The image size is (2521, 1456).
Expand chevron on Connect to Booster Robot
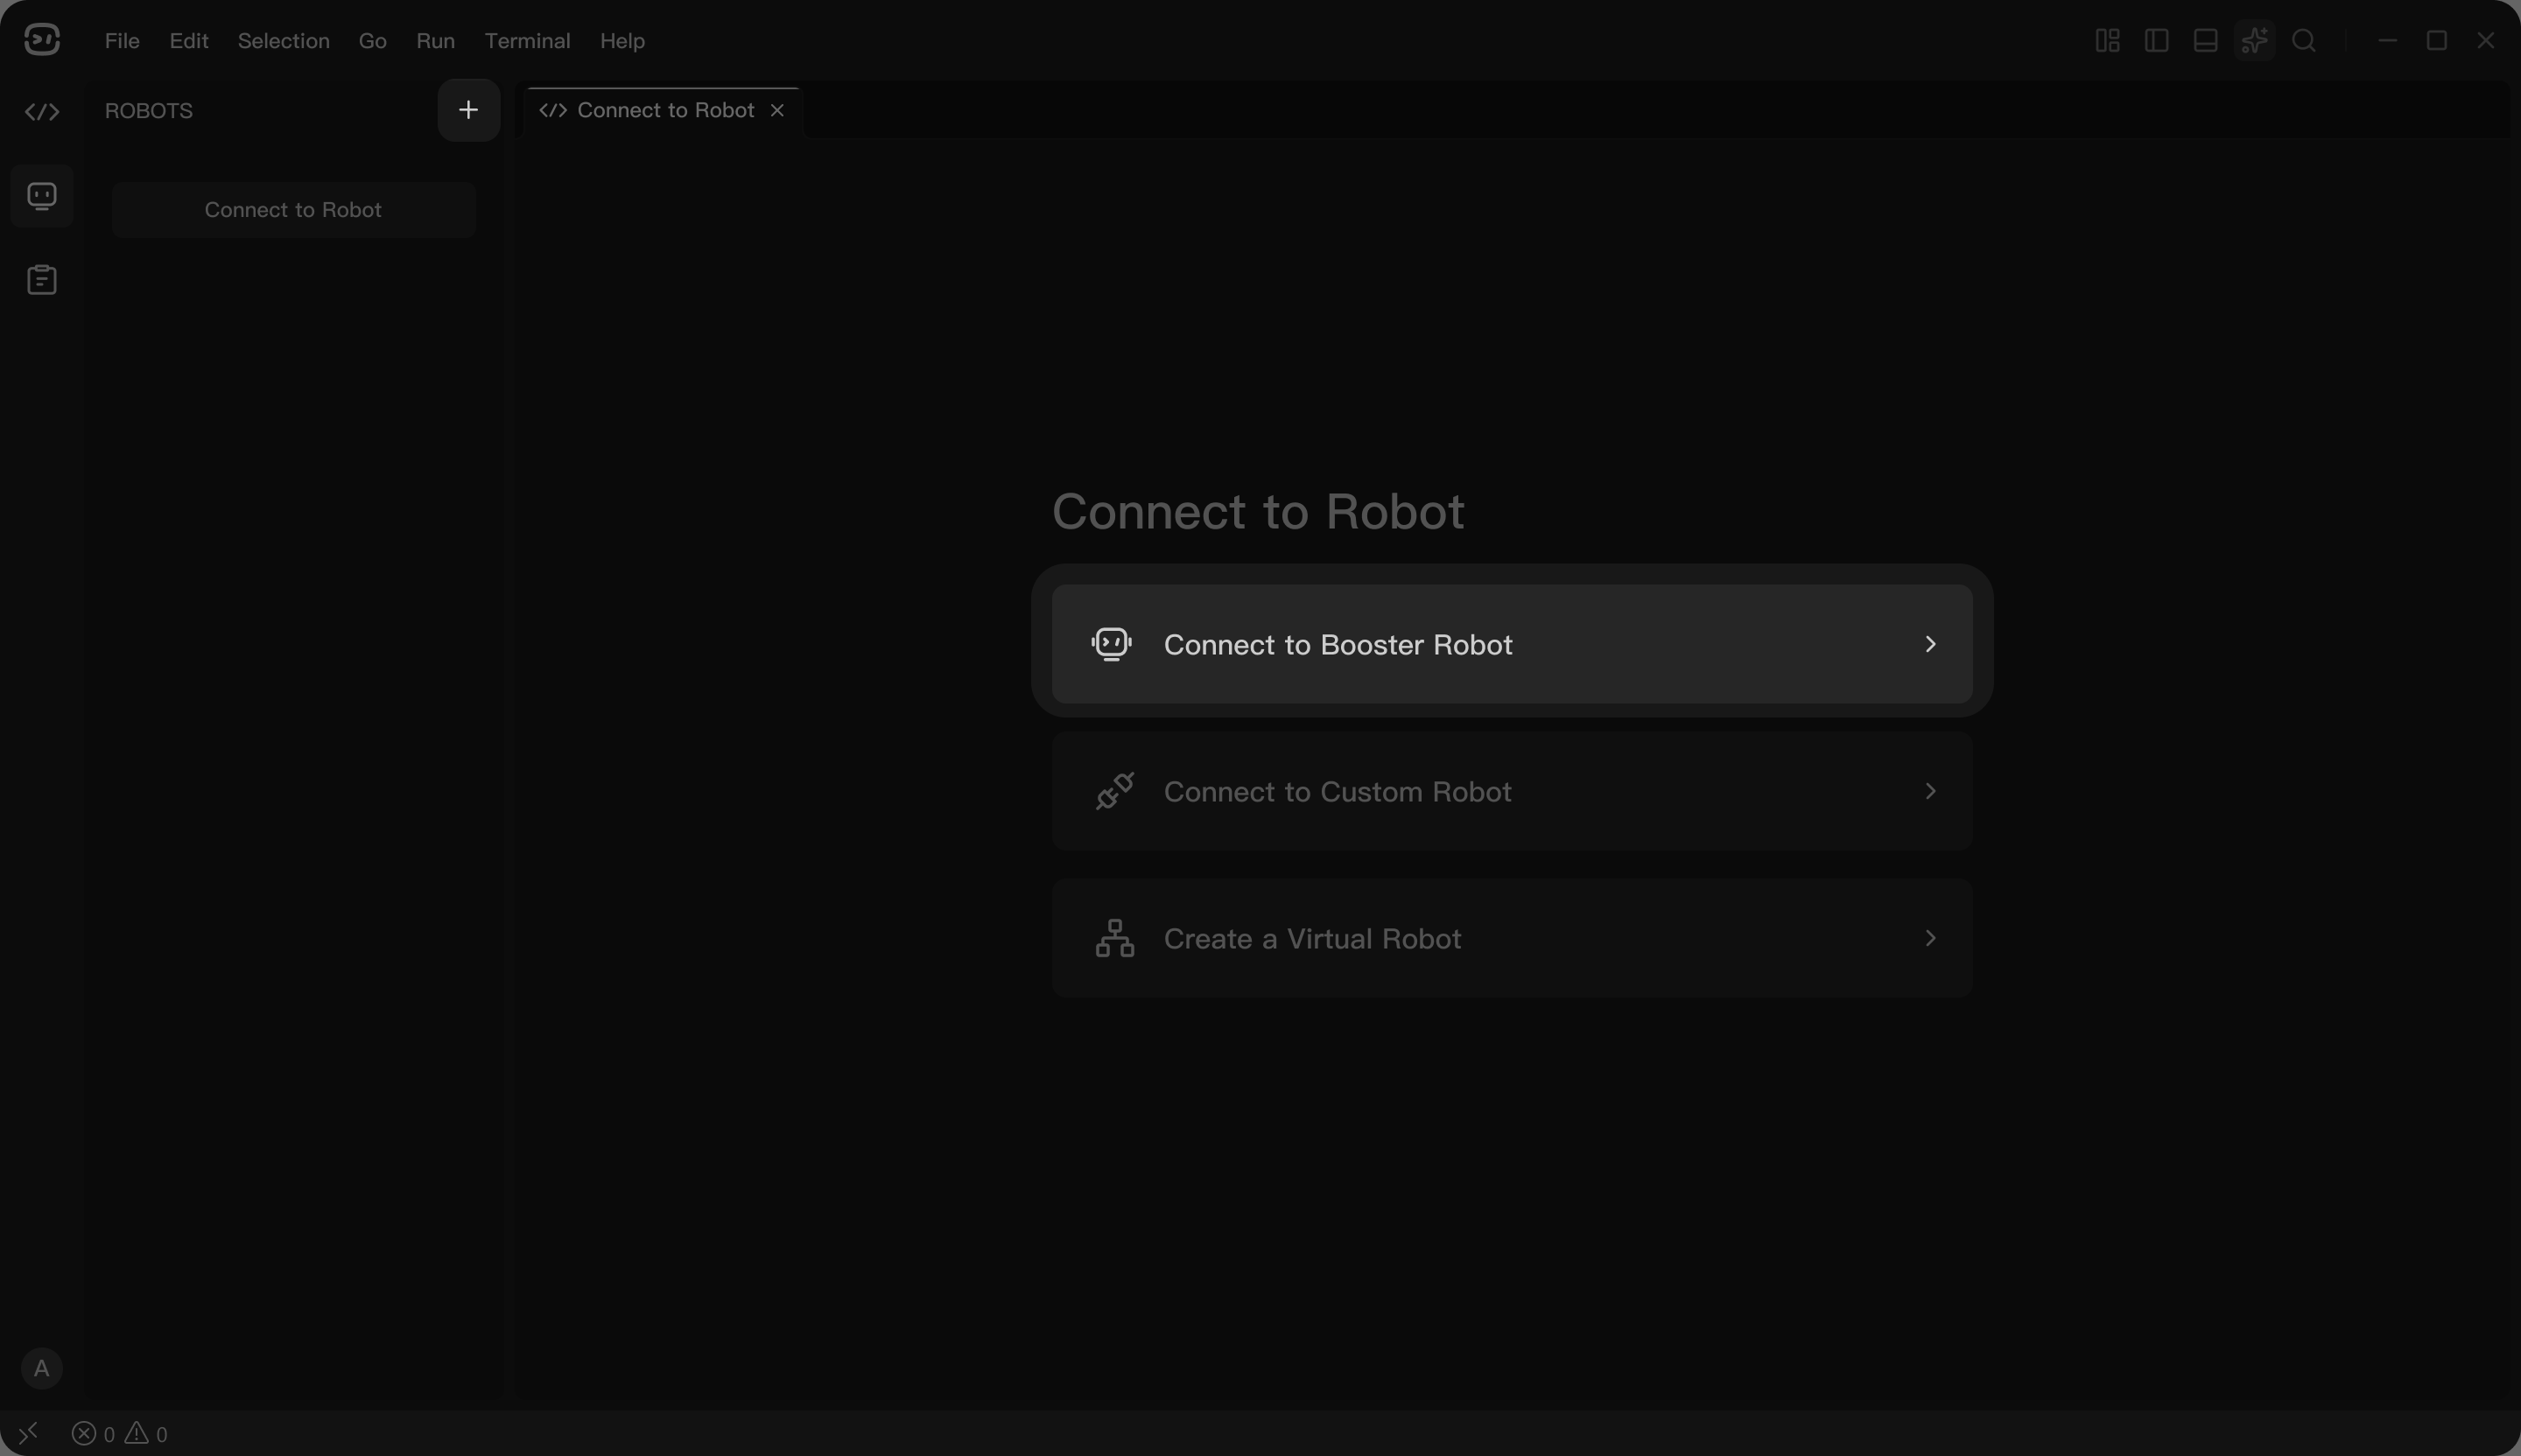point(1931,644)
